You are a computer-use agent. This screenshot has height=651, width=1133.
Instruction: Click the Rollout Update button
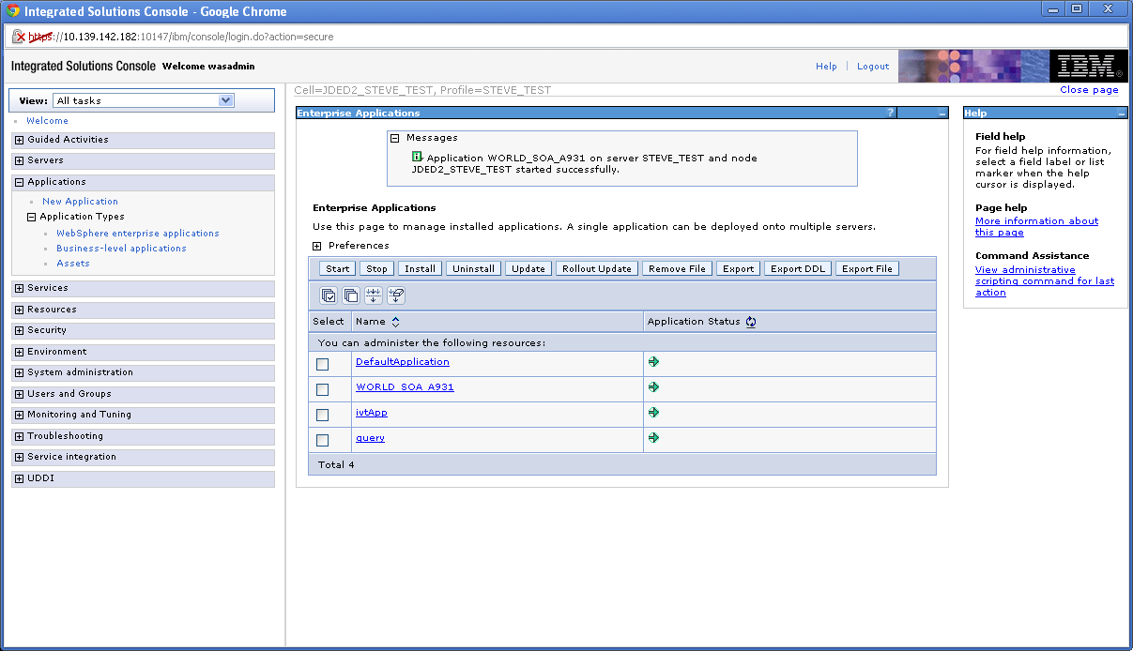coord(597,268)
